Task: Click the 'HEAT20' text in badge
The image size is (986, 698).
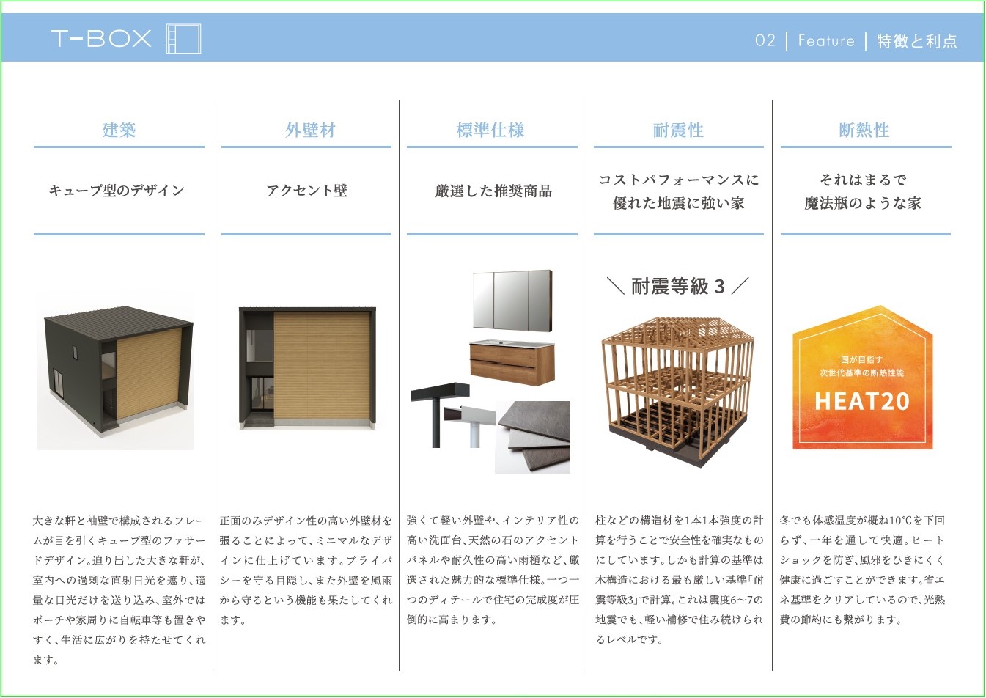Action: click(862, 402)
